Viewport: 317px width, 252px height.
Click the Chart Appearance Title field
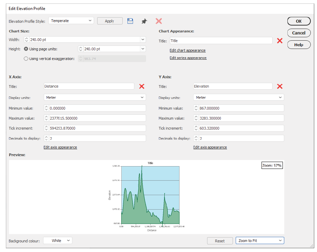(x=221, y=41)
